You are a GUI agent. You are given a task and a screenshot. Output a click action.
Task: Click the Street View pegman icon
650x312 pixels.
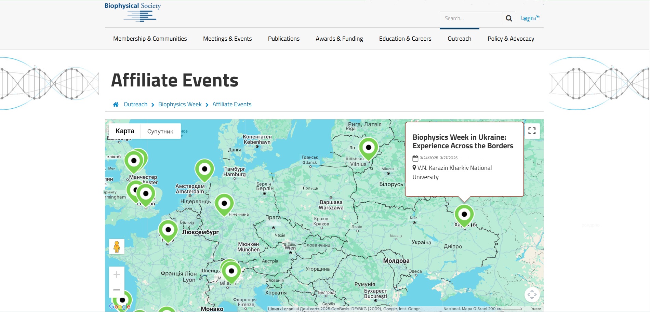pyautogui.click(x=117, y=246)
